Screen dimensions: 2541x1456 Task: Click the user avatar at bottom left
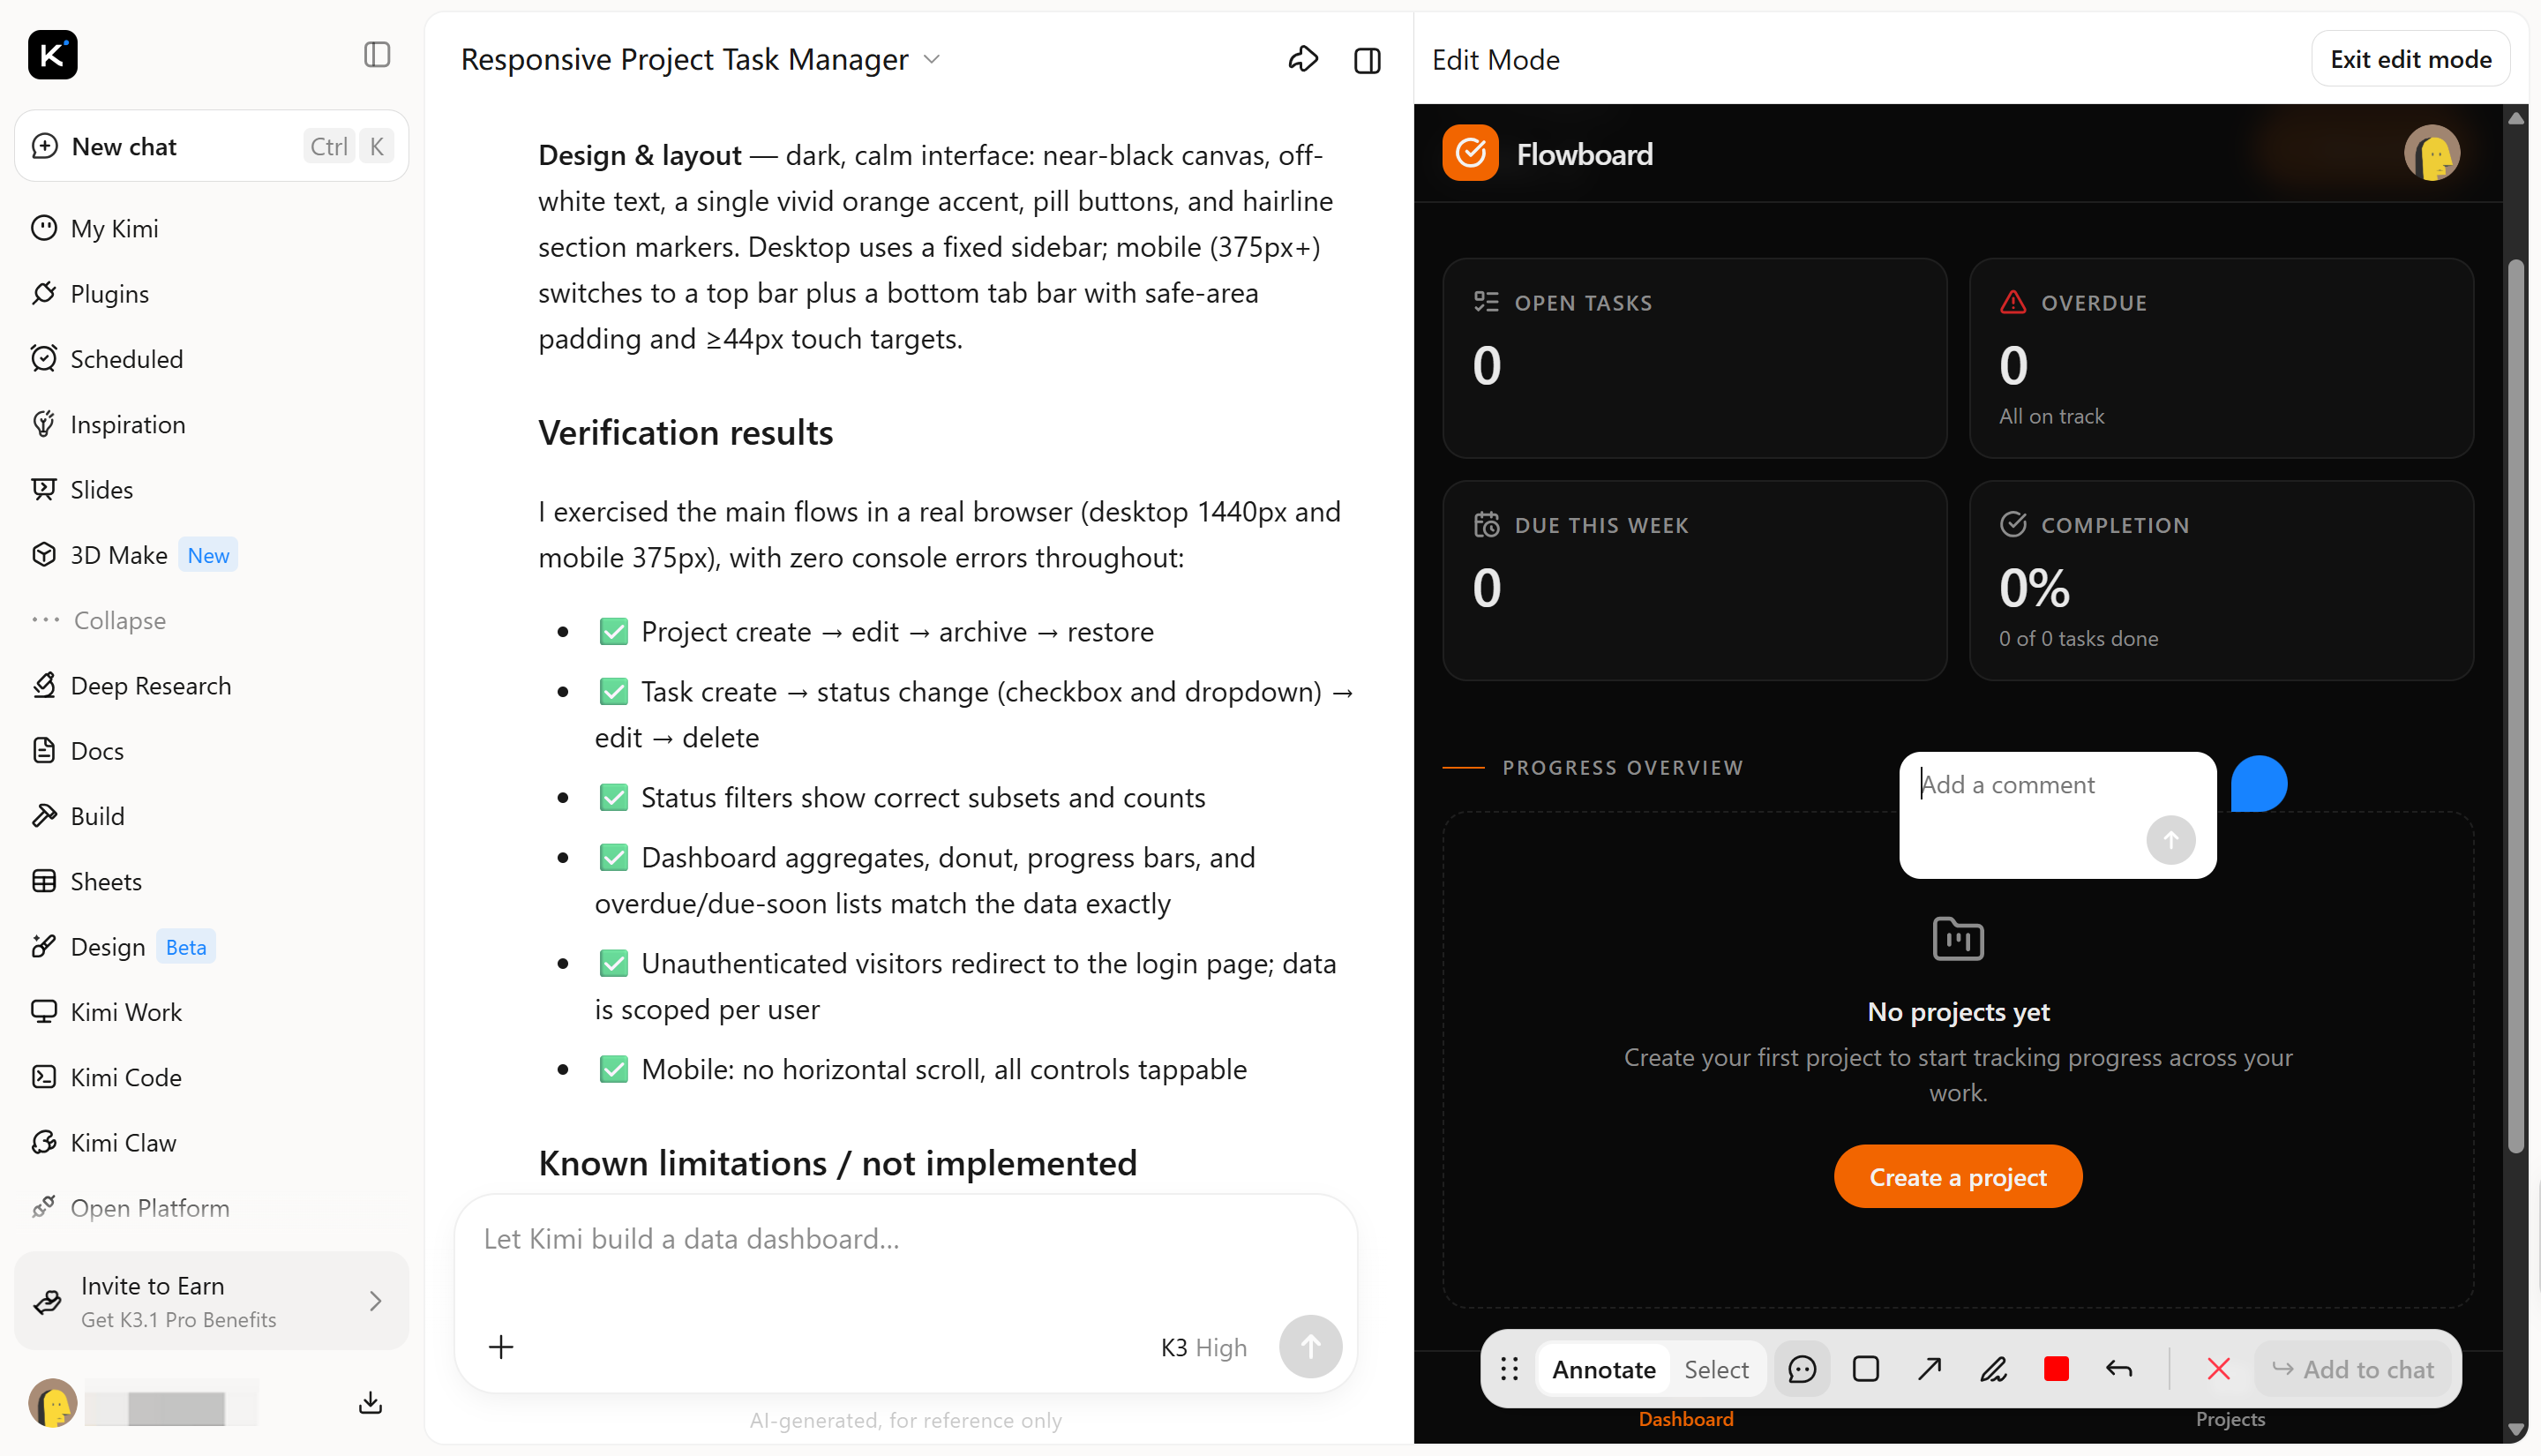[x=53, y=1403]
